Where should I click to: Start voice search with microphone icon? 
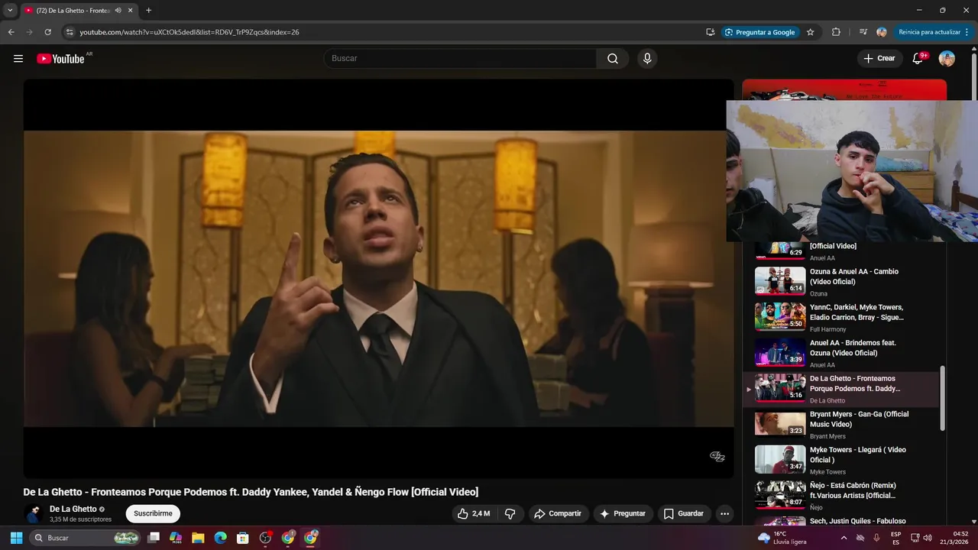point(647,59)
